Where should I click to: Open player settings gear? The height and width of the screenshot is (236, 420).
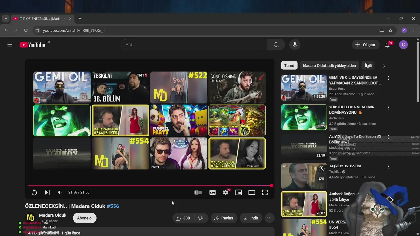pyautogui.click(x=226, y=192)
